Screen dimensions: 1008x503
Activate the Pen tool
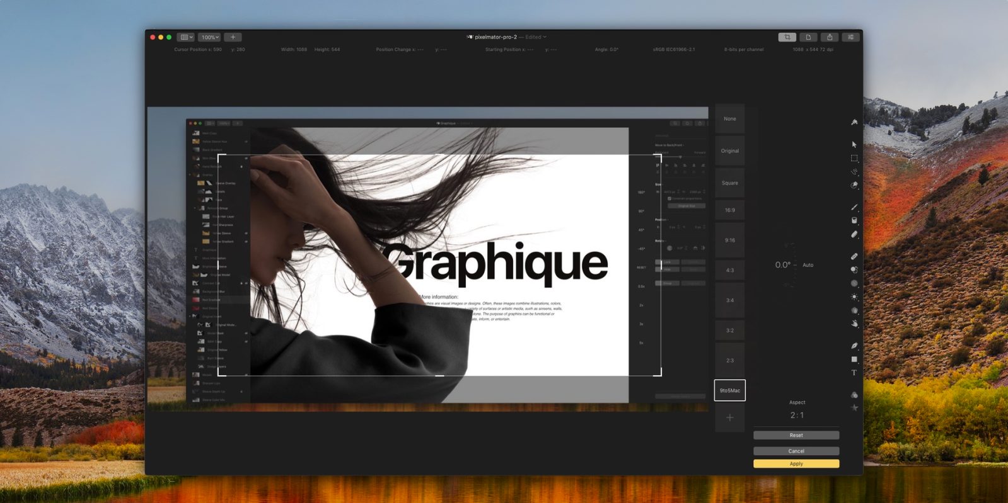click(854, 346)
